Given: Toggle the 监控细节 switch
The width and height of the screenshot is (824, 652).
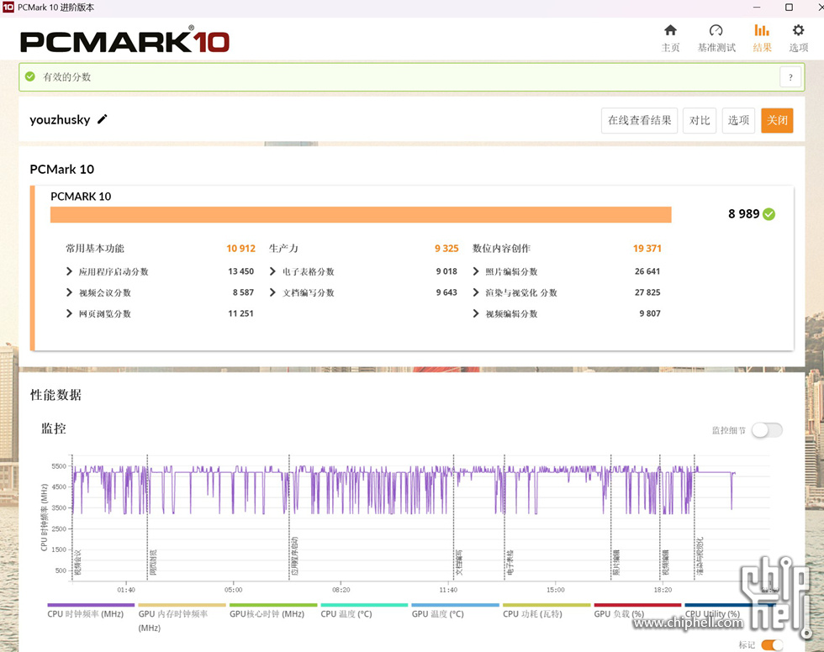Looking at the screenshot, I should (x=767, y=430).
